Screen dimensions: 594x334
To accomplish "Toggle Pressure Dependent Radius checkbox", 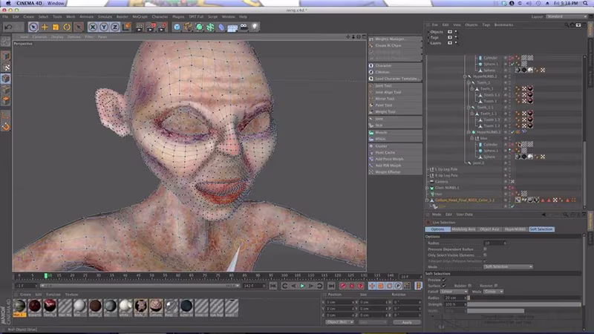I will 485,249.
